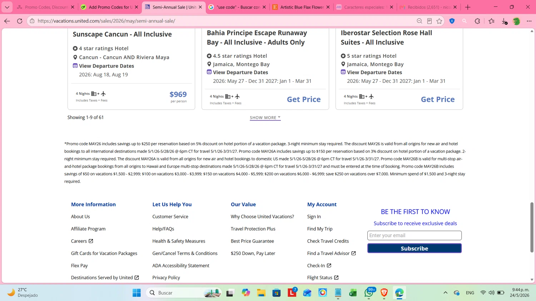
Task: Switch to the Add Promo Codes tab
Action: coord(110,7)
